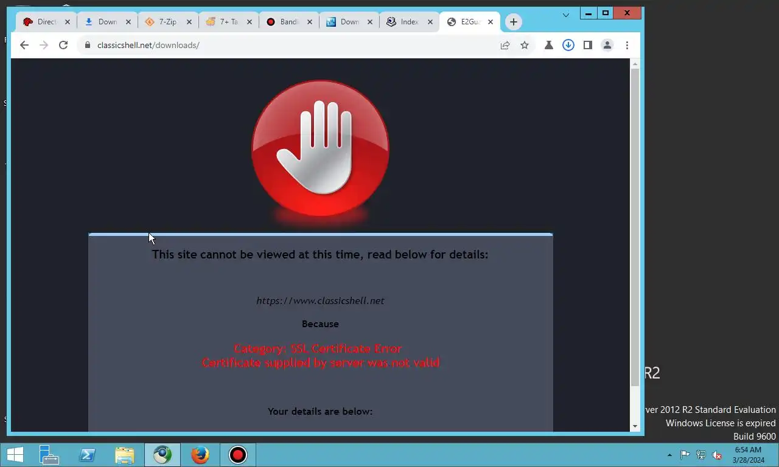
Task: Close the Index tab
Action: pos(430,22)
